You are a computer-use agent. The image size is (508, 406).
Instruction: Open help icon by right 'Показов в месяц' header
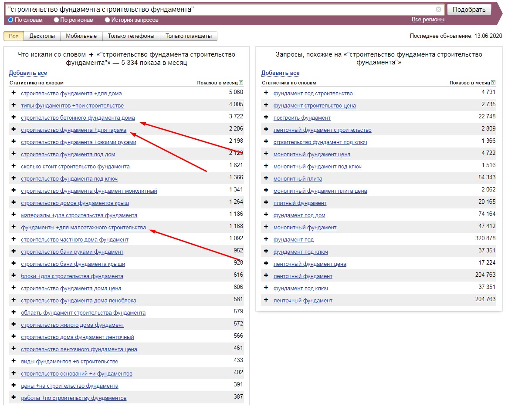[x=493, y=83]
